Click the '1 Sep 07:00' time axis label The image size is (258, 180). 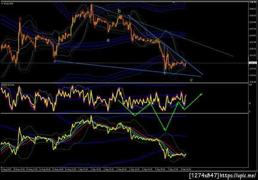click(x=83, y=169)
